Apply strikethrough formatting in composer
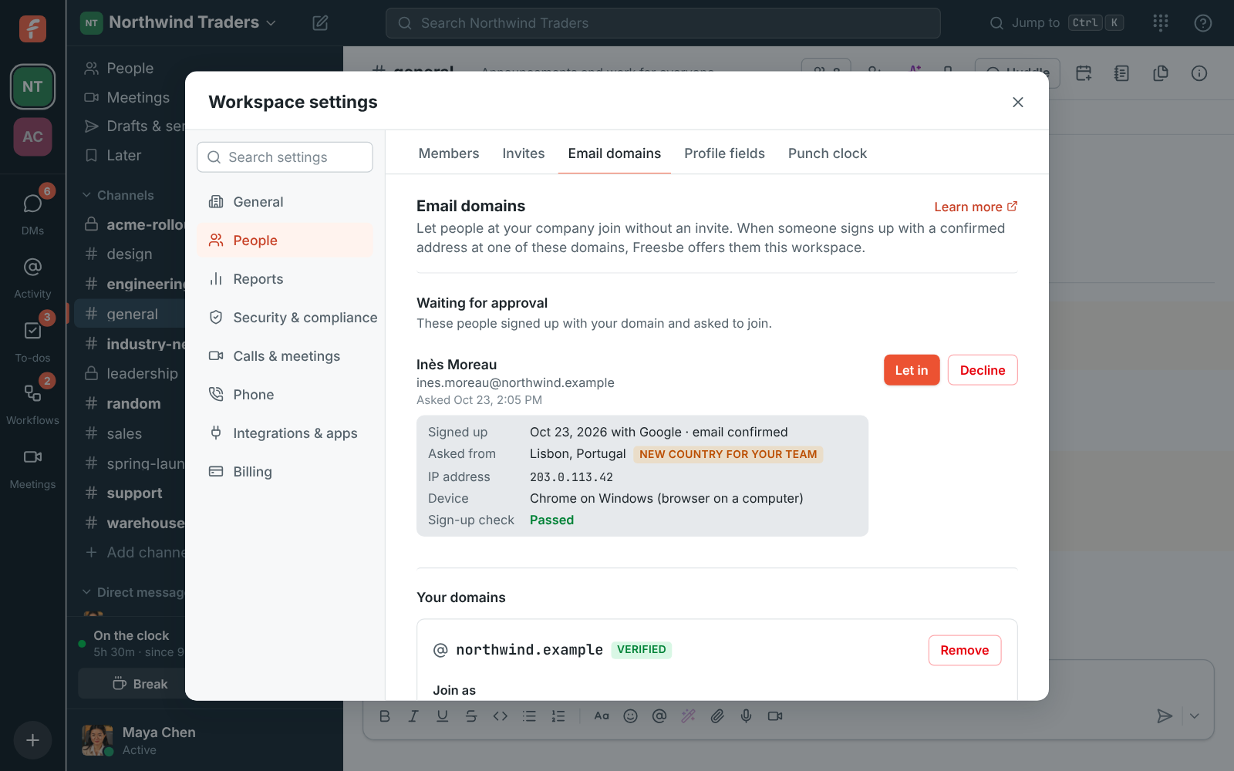 (471, 716)
